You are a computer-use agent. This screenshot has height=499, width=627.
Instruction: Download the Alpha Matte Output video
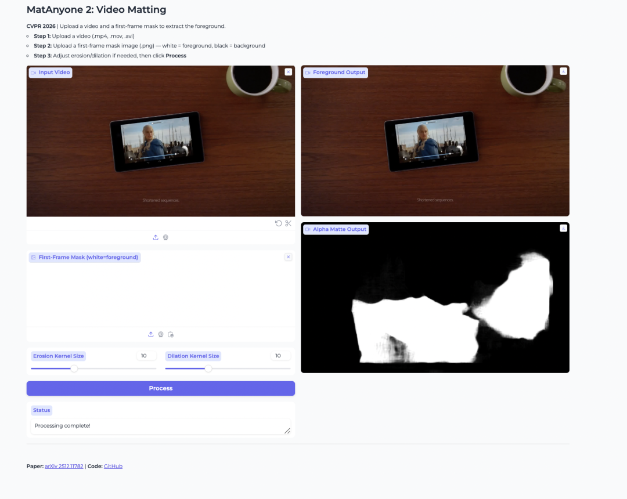pyautogui.click(x=563, y=228)
